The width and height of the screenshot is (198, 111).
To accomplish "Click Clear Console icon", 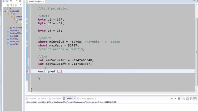I will click(x=184, y=99).
